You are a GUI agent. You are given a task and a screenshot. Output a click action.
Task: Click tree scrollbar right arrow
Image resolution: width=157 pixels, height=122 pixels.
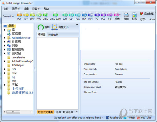click(31, 112)
